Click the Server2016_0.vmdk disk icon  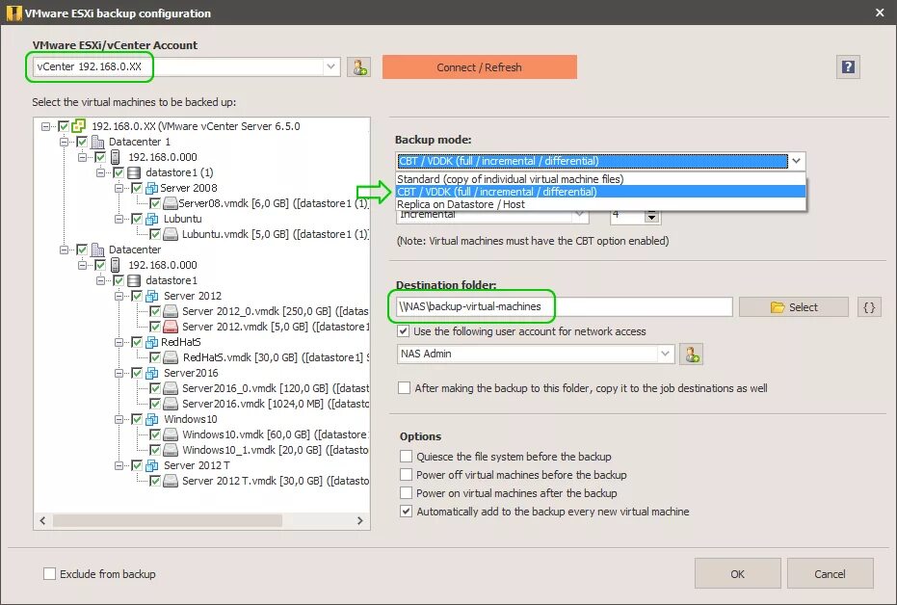coord(170,388)
